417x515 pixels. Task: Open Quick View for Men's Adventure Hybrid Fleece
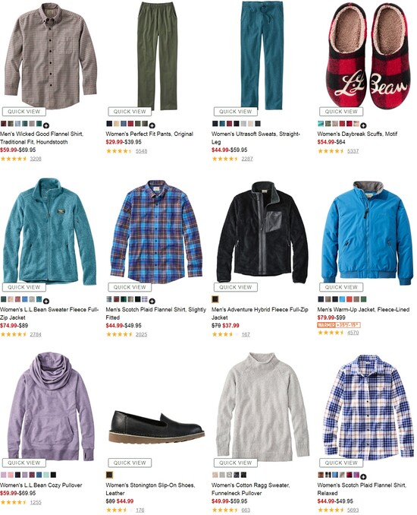236,287
